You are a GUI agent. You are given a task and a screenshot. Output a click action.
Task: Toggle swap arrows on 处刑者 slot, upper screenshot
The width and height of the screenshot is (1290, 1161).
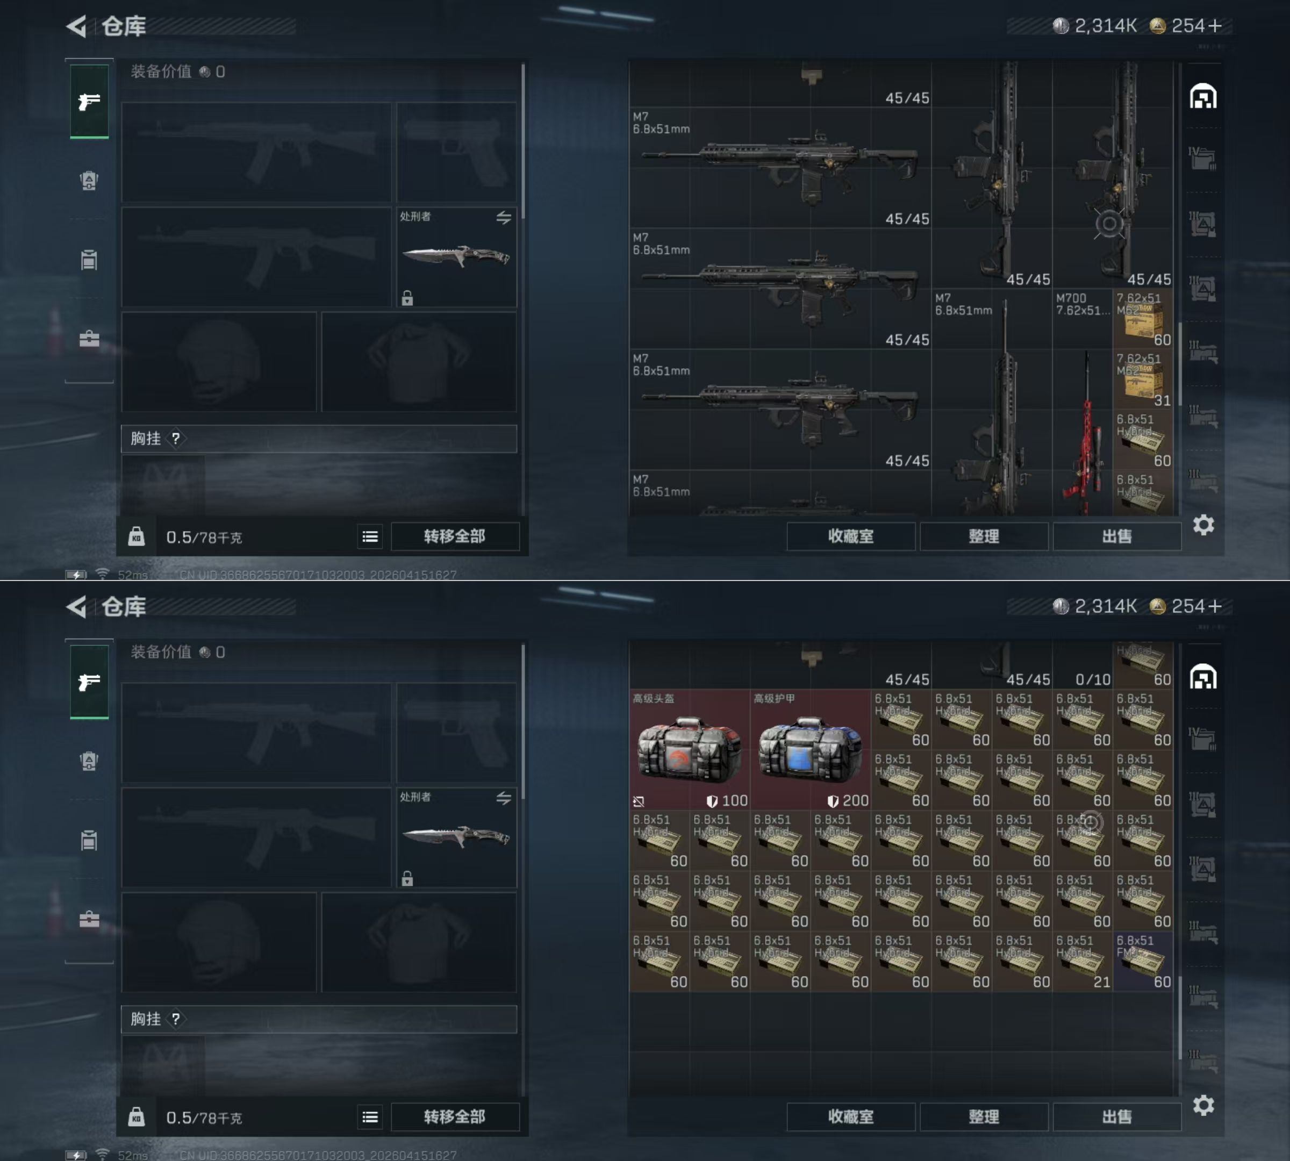[503, 218]
